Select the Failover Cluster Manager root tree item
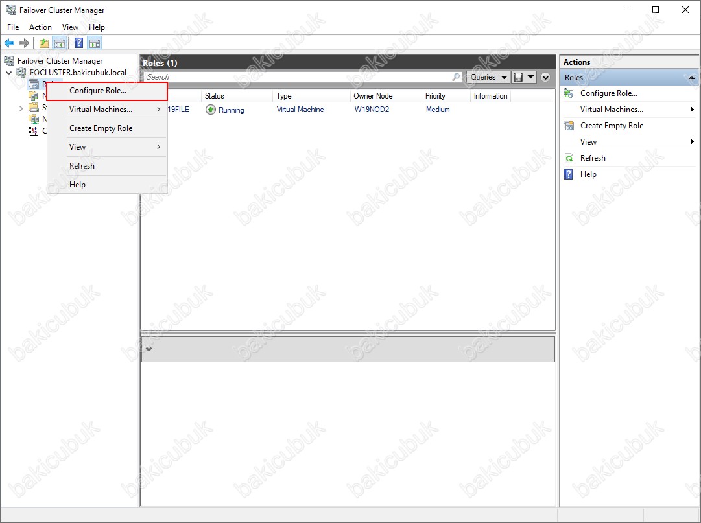This screenshot has height=523, width=701. (60, 61)
